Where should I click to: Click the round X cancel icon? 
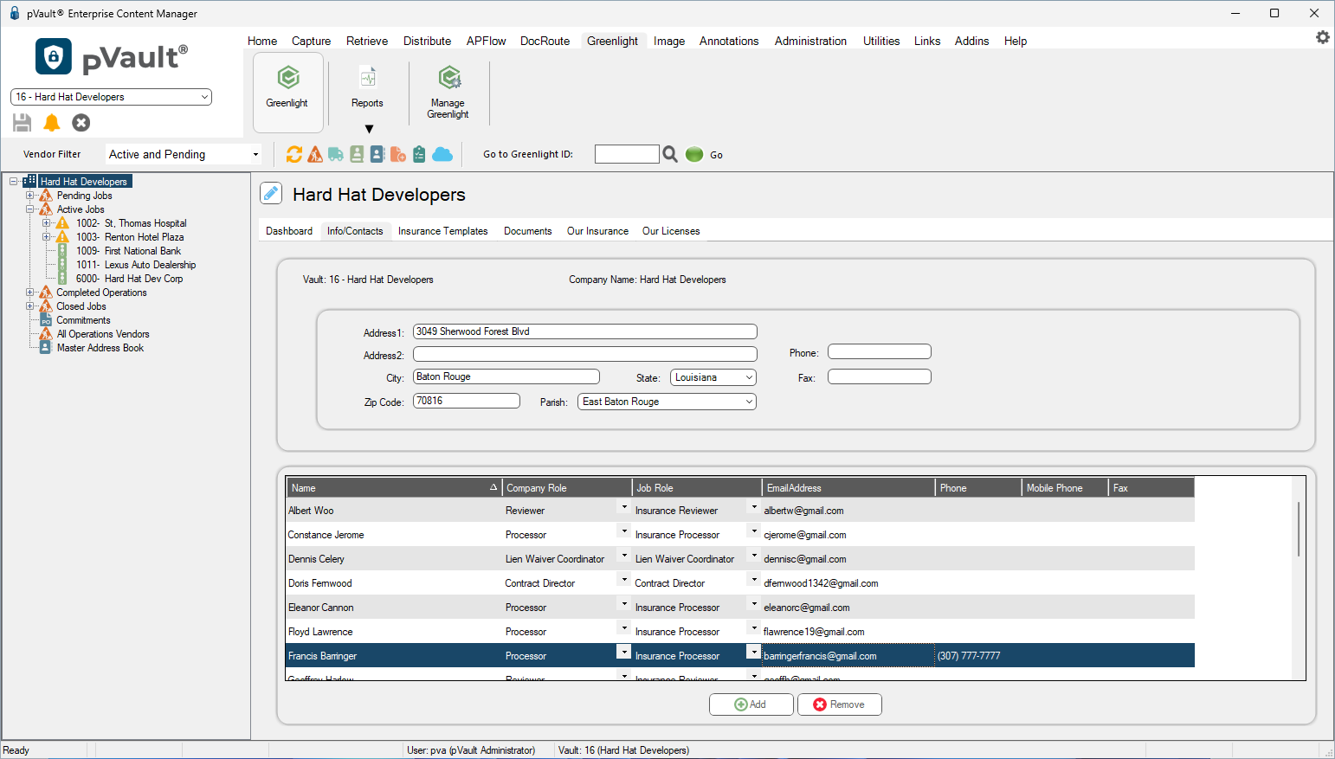pos(81,123)
